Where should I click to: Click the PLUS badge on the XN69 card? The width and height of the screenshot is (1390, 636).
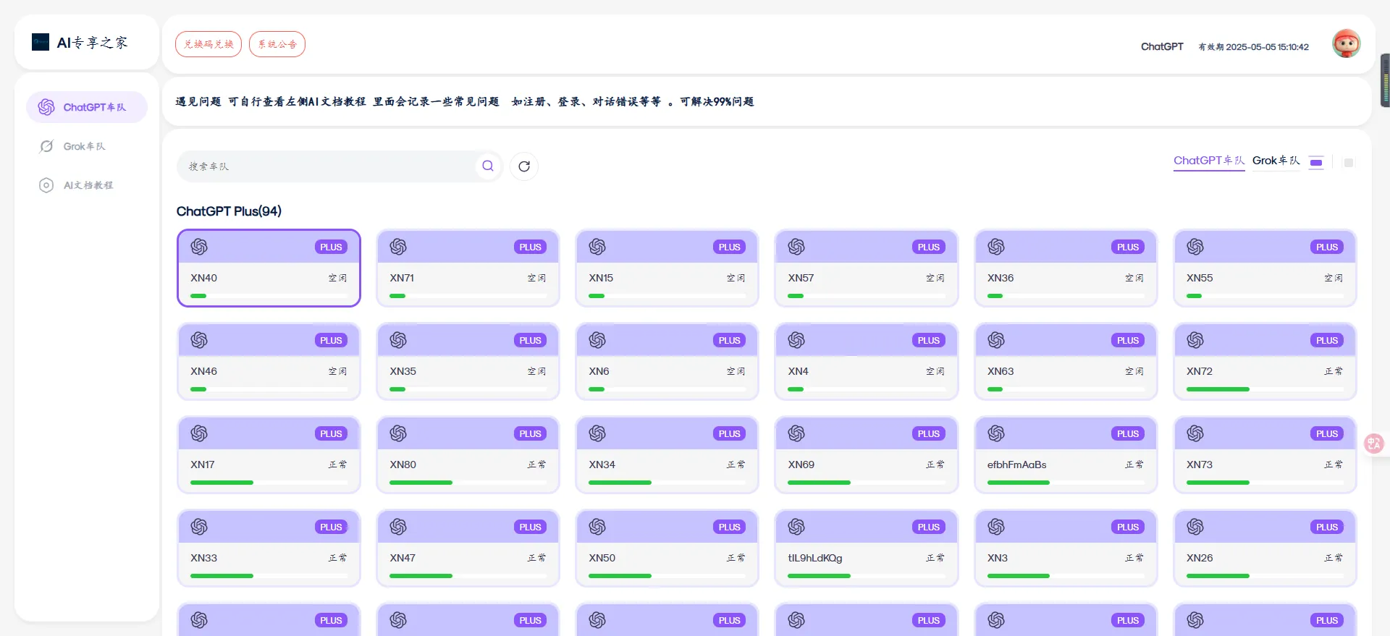click(x=929, y=433)
